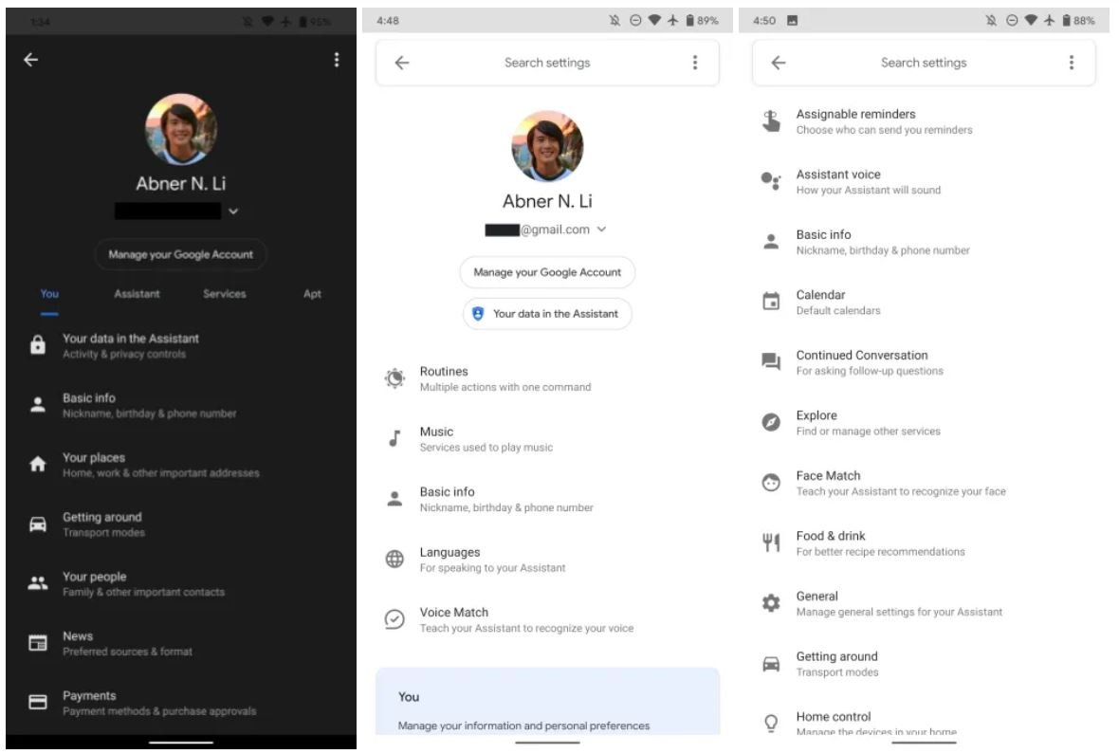This screenshot has height=754, width=1119.
Task: Open three-dot overflow menu in dark screen
Action: click(x=336, y=60)
